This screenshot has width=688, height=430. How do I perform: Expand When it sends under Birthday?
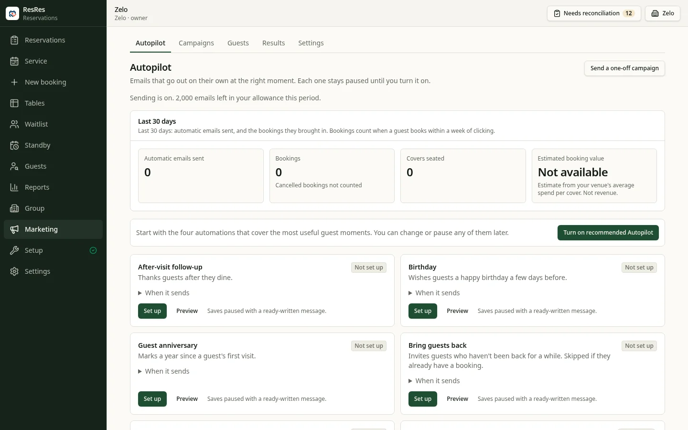coord(434,293)
